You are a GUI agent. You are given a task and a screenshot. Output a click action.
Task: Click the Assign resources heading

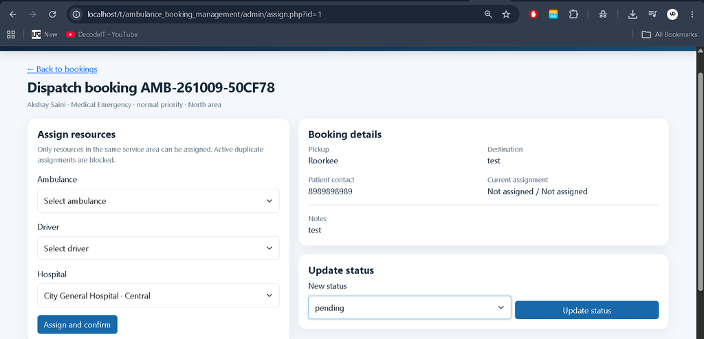click(76, 135)
